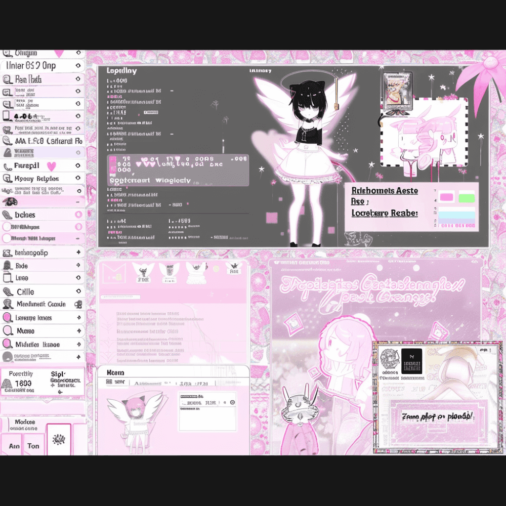
Task: Pick the green color swatch
Action: [466, 197]
